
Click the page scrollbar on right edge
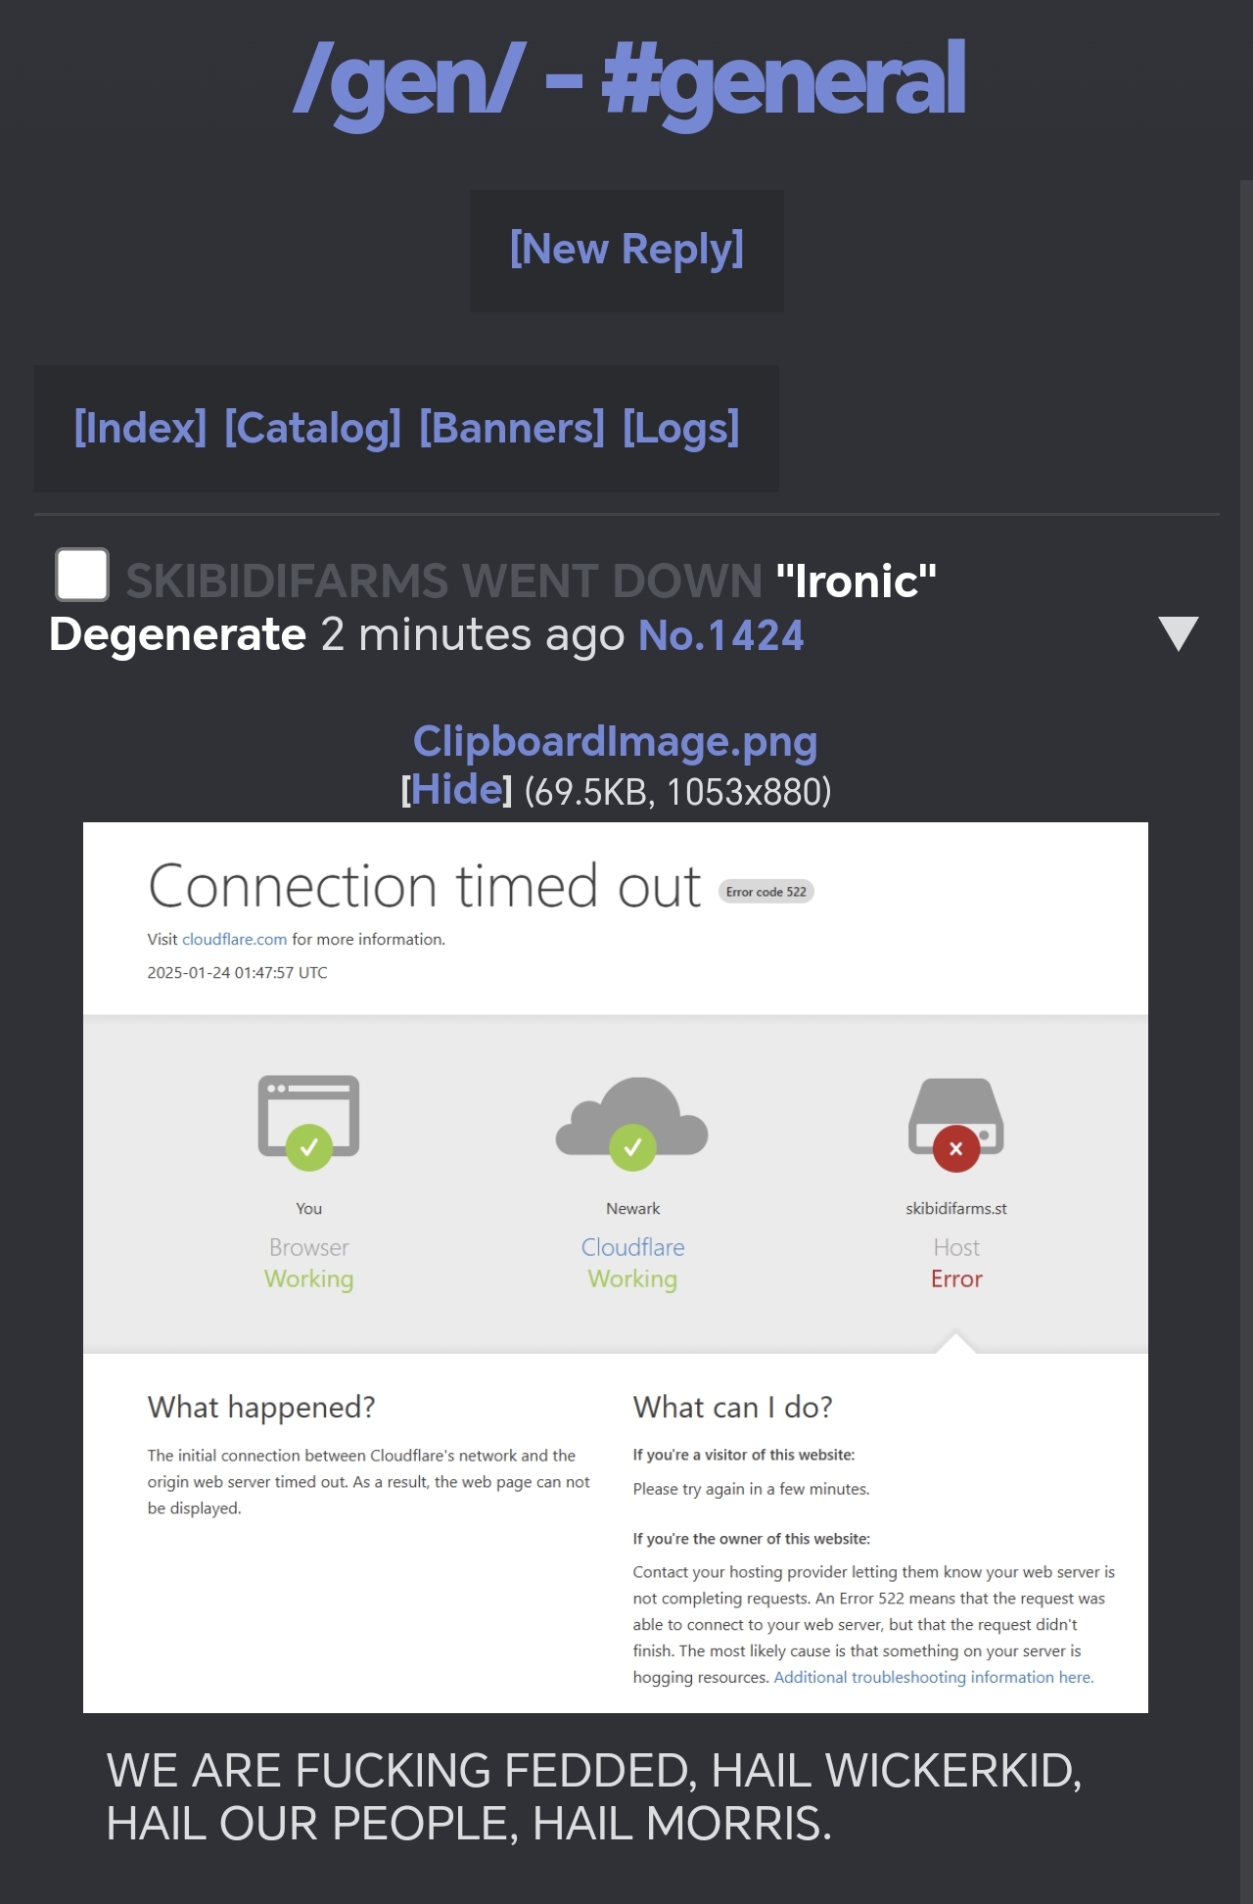tap(1245, 979)
